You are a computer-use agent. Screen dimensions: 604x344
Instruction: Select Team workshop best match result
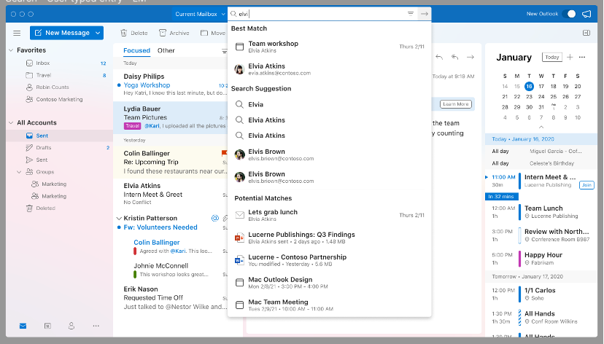pos(329,47)
